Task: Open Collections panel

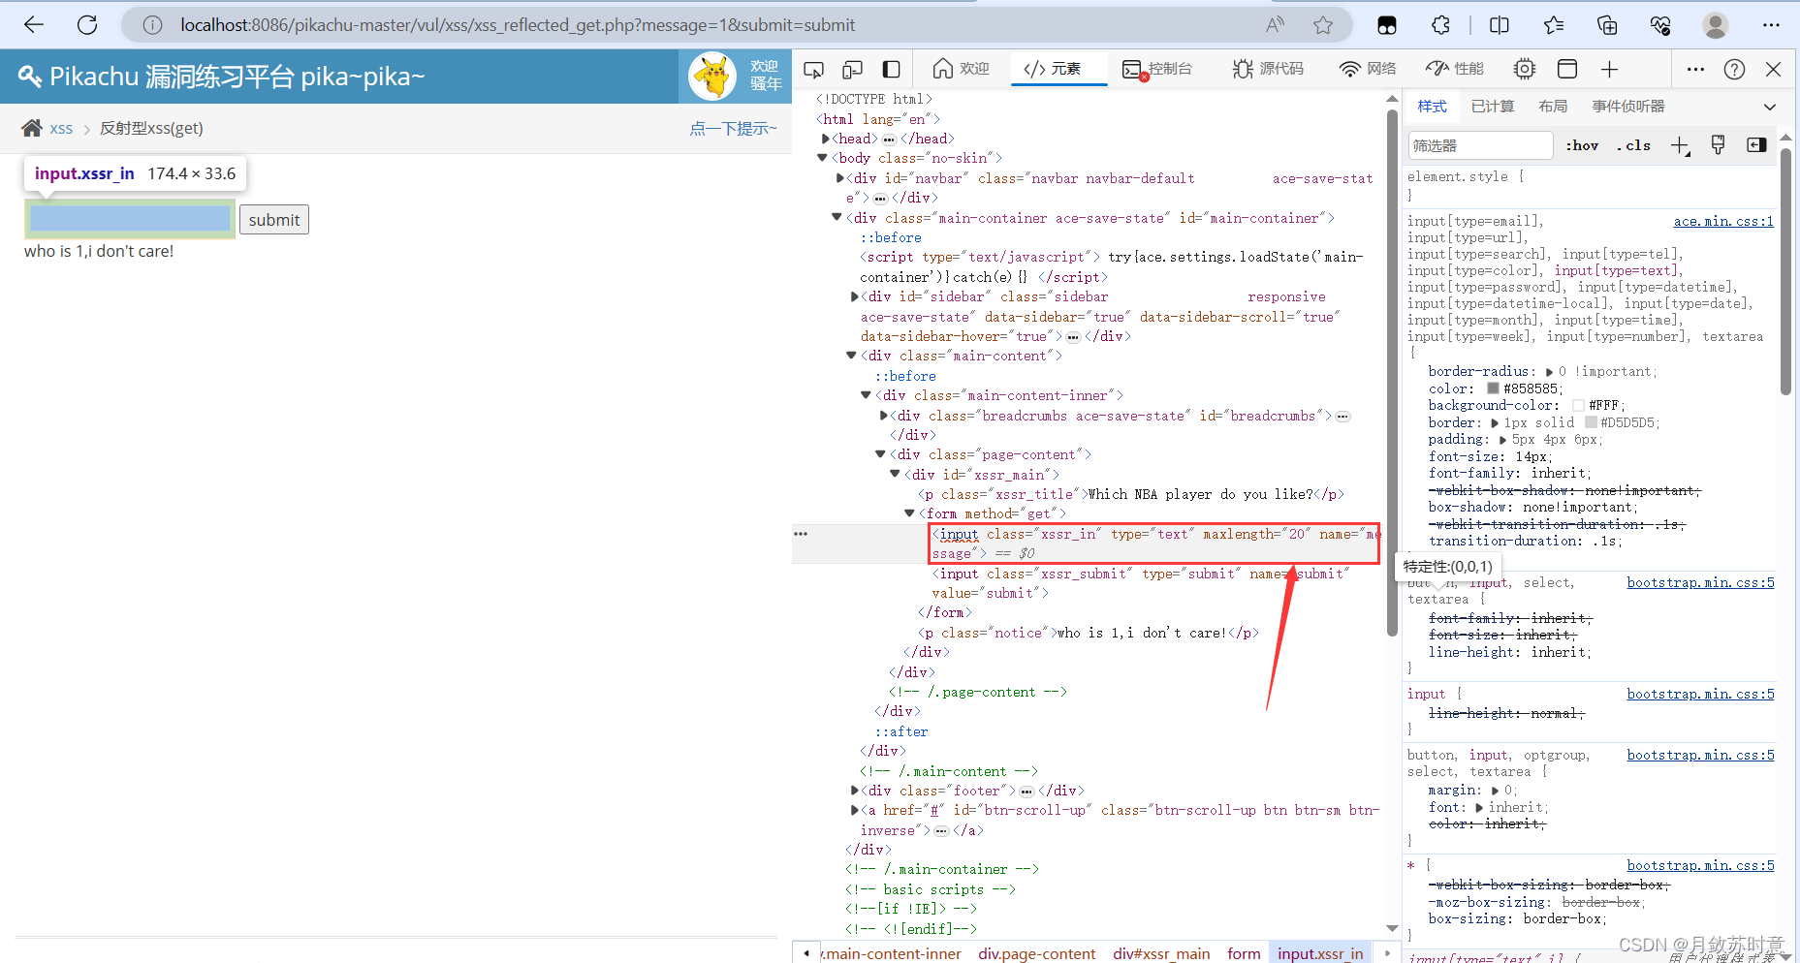Action: (x=1607, y=25)
